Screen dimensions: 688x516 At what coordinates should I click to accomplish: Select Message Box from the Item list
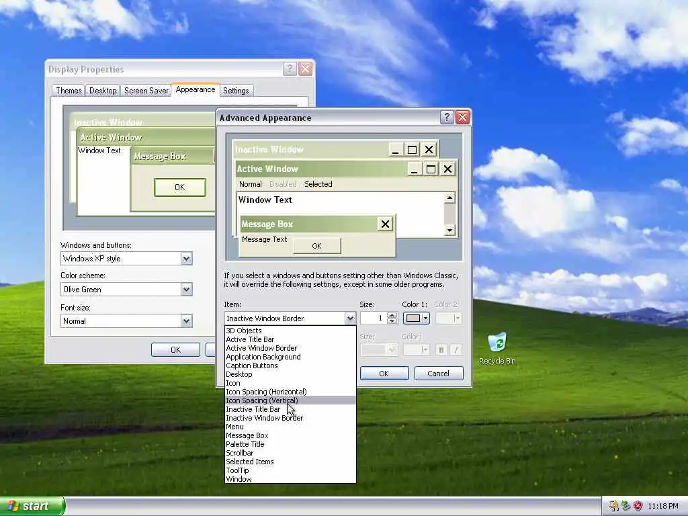pyautogui.click(x=290, y=435)
